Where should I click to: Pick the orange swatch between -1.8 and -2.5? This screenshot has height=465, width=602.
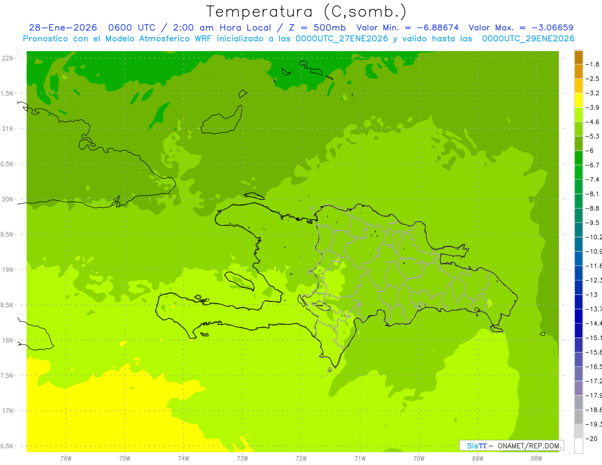coord(578,71)
